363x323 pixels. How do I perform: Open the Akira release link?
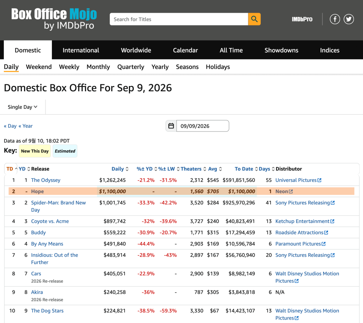click(x=37, y=292)
